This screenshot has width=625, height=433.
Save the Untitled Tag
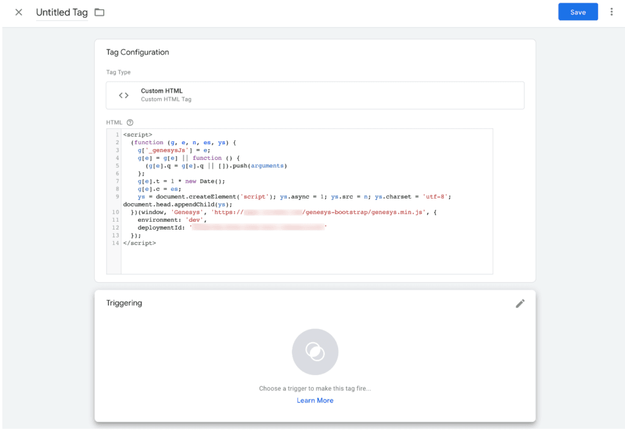pos(577,12)
